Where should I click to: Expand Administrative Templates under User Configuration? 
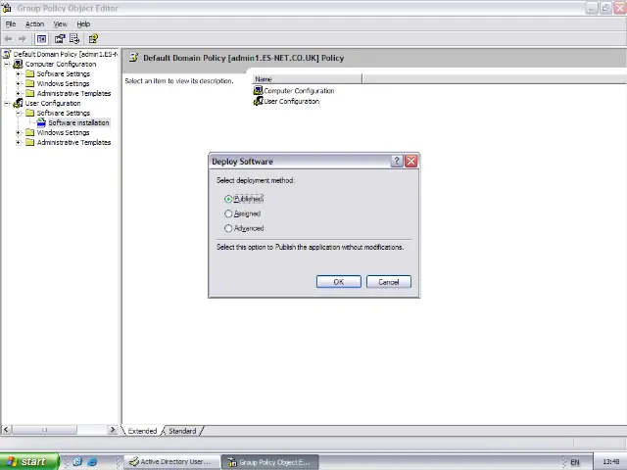pos(19,142)
